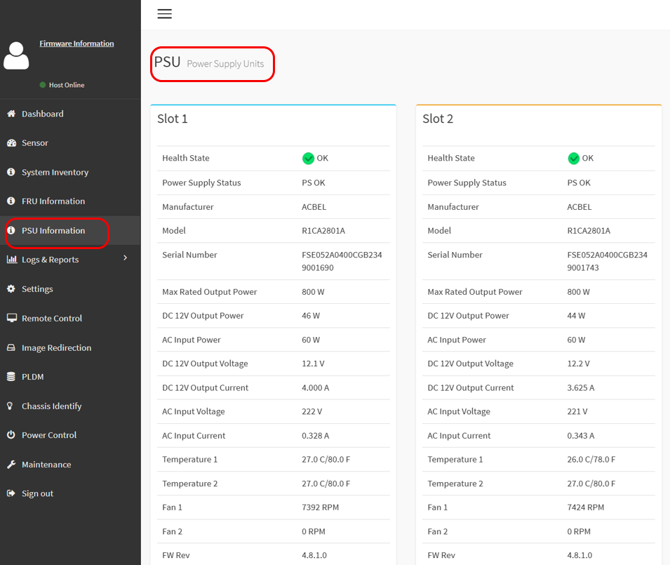This screenshot has width=670, height=565.
Task: Click Slot 1 Max Rated Output Power 800 W
Action: coord(313,292)
